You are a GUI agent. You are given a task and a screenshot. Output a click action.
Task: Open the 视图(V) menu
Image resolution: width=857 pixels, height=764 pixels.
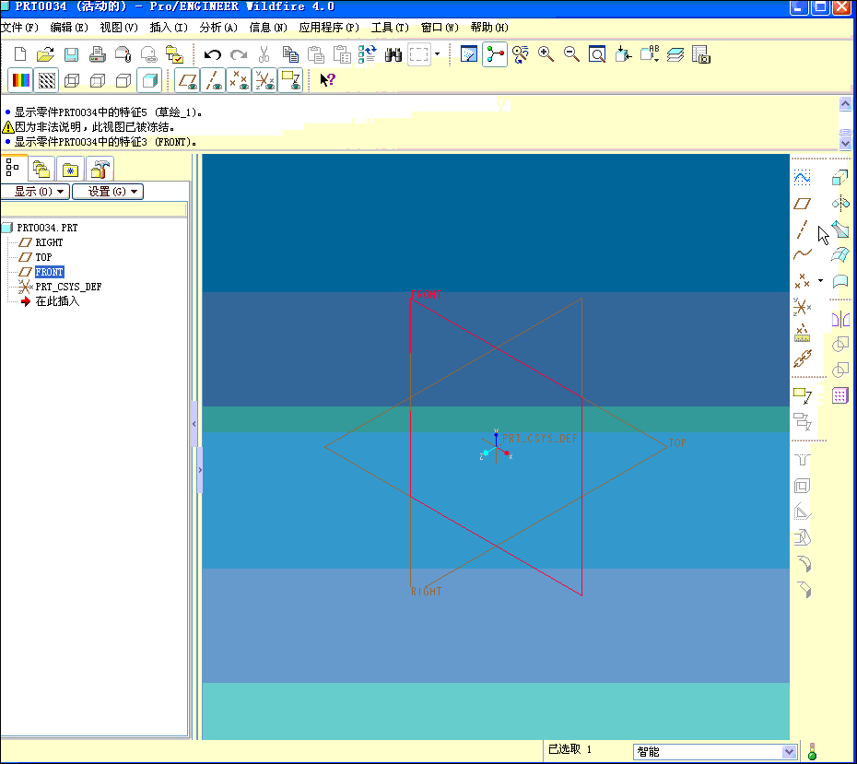point(119,27)
